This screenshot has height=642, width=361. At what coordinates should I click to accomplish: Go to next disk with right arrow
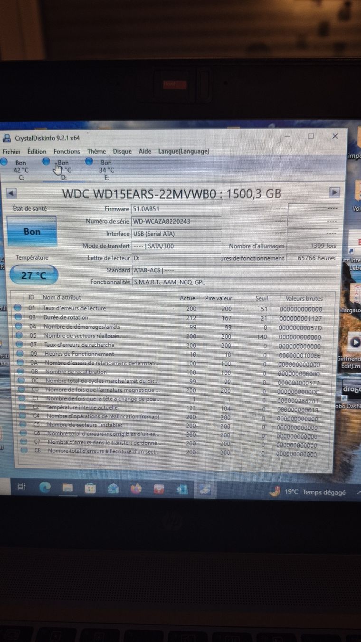[334, 192]
